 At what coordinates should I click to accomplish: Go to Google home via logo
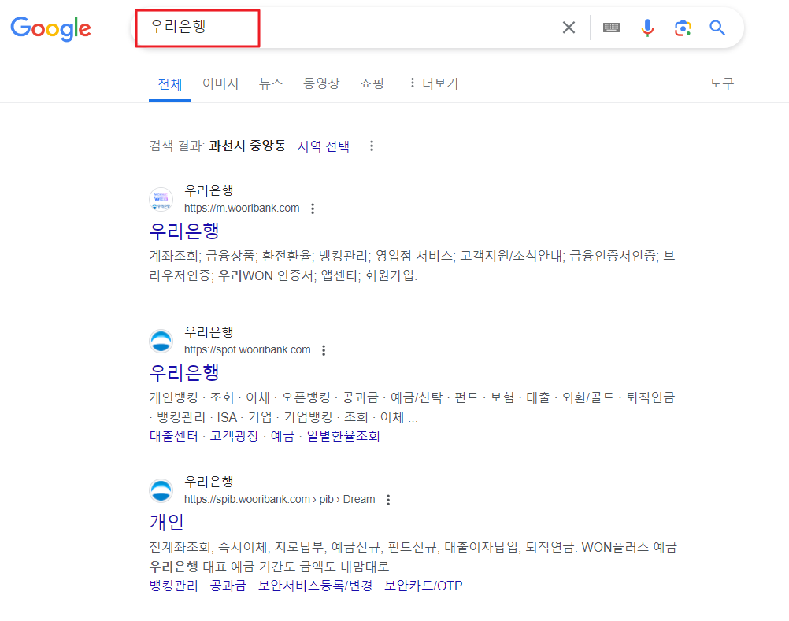(x=51, y=28)
